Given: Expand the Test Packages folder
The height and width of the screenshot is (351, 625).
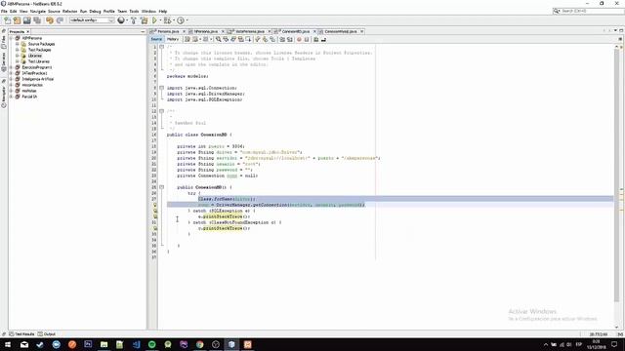Looking at the screenshot, I should [x=18, y=50].
